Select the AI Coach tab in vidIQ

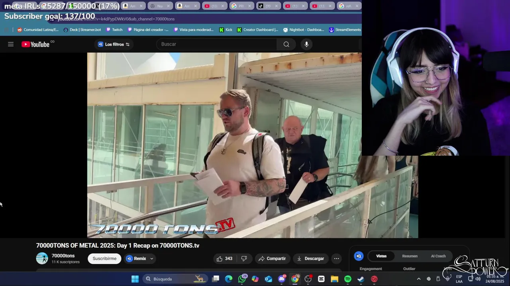point(438,256)
